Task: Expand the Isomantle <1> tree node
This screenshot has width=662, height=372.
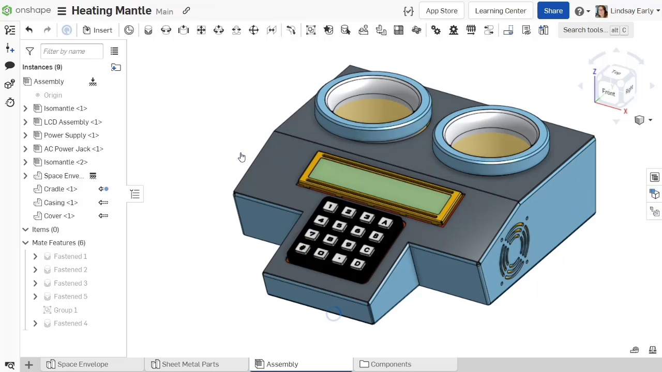Action: point(25,109)
